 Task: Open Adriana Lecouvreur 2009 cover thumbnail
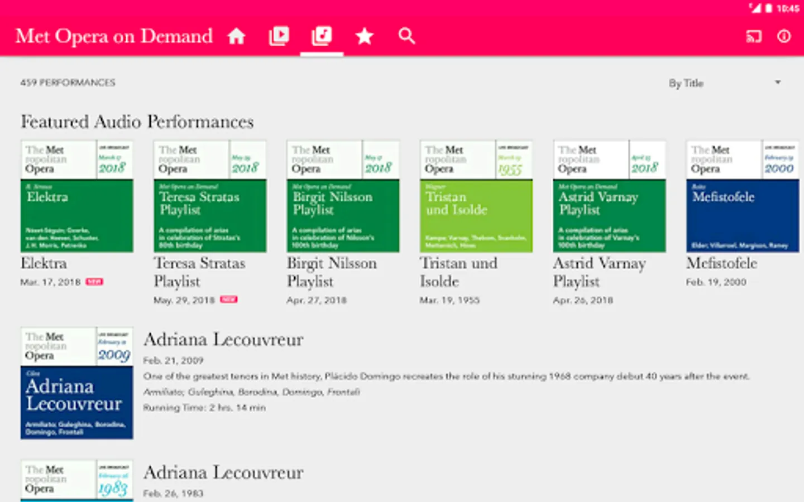[x=77, y=383]
